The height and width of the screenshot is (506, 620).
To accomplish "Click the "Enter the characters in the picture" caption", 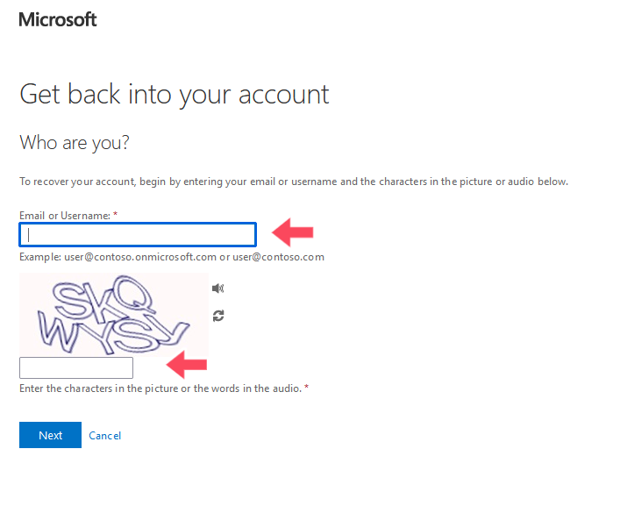I will point(160,388).
